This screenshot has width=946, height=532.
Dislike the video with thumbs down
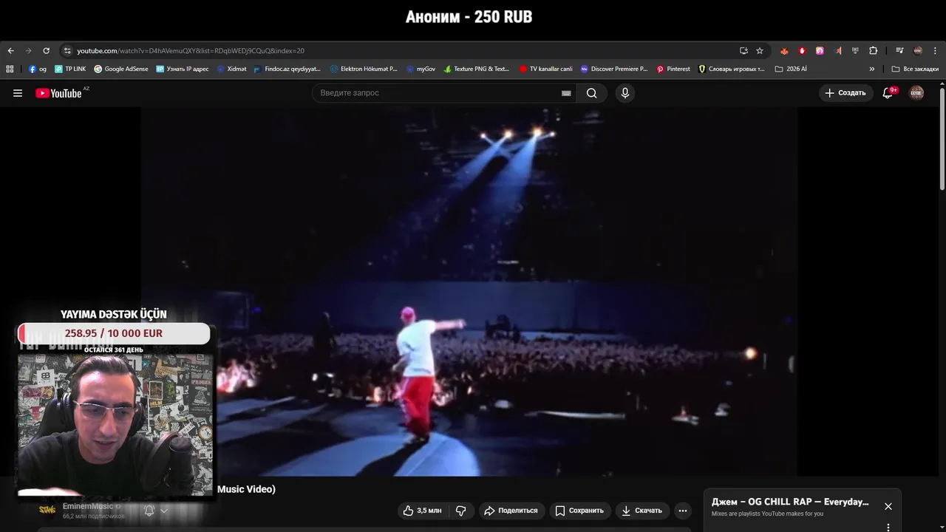[461, 511]
